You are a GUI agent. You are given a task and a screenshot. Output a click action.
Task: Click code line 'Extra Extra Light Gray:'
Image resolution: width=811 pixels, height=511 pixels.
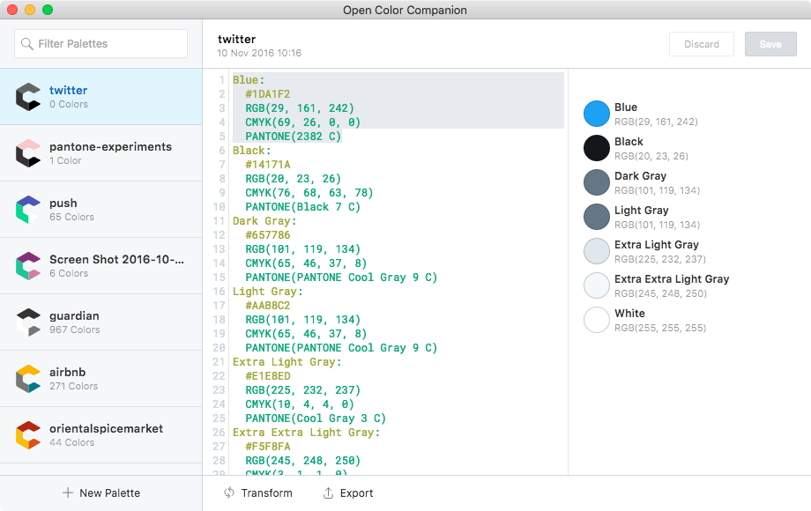306,432
